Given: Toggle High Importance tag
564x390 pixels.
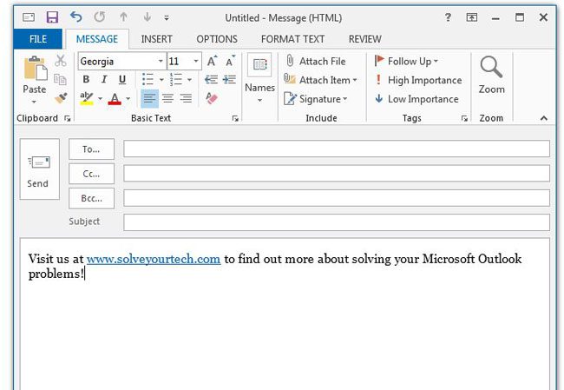Looking at the screenshot, I should click(418, 80).
